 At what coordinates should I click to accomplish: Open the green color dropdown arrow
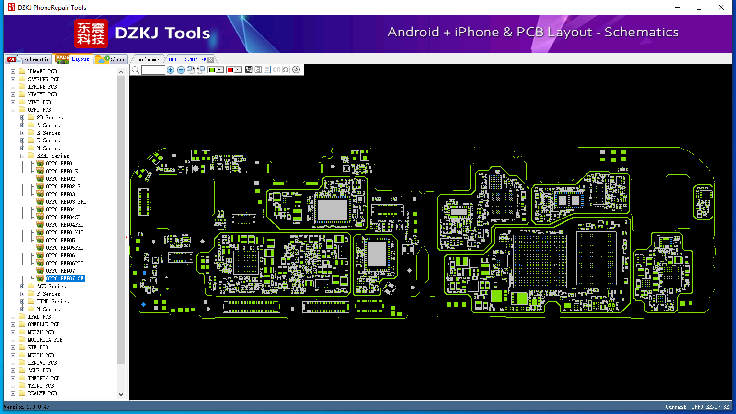pyautogui.click(x=220, y=70)
